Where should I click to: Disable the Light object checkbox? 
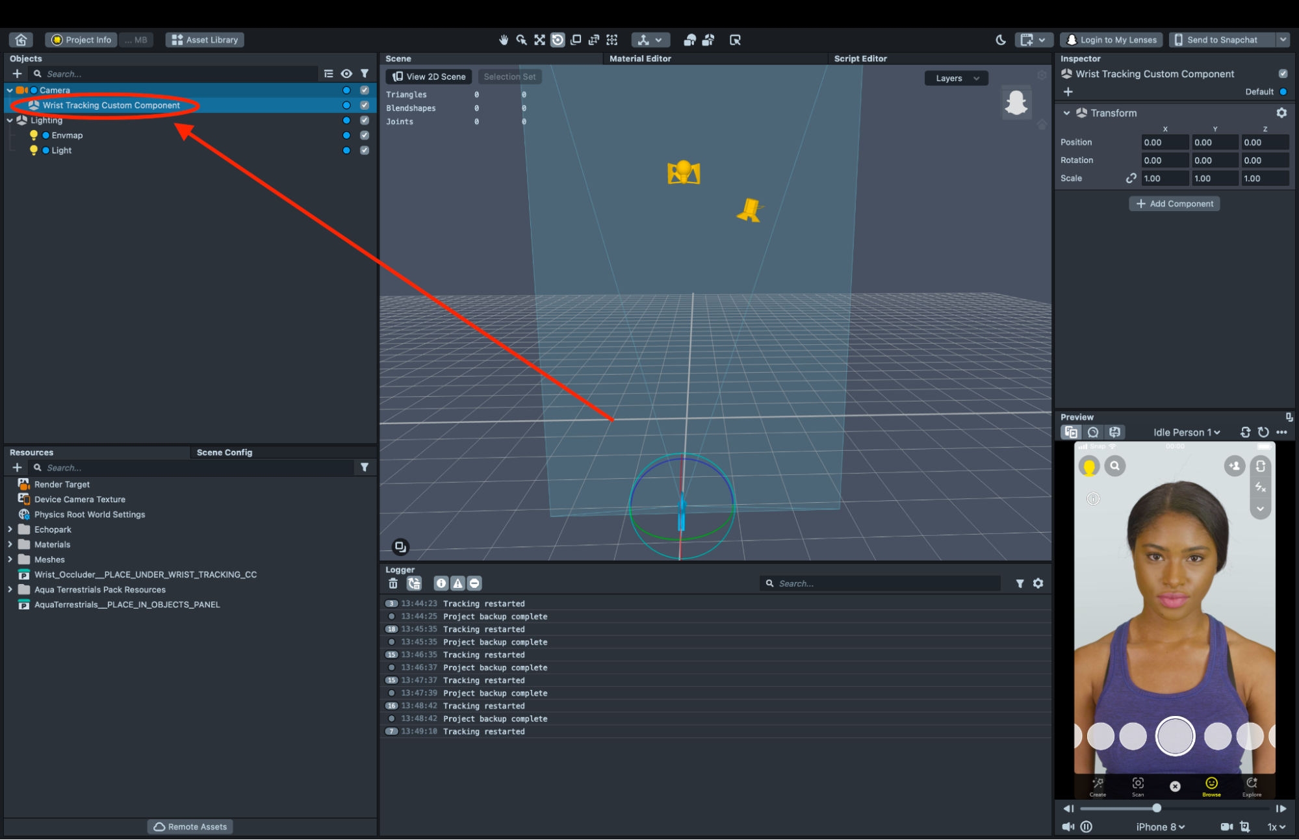tap(365, 150)
